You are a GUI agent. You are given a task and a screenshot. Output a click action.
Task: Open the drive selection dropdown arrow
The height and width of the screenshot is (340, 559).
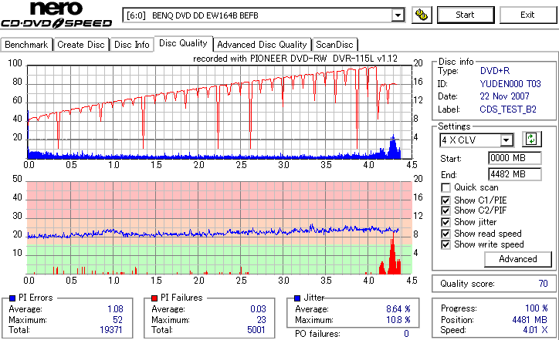point(398,15)
